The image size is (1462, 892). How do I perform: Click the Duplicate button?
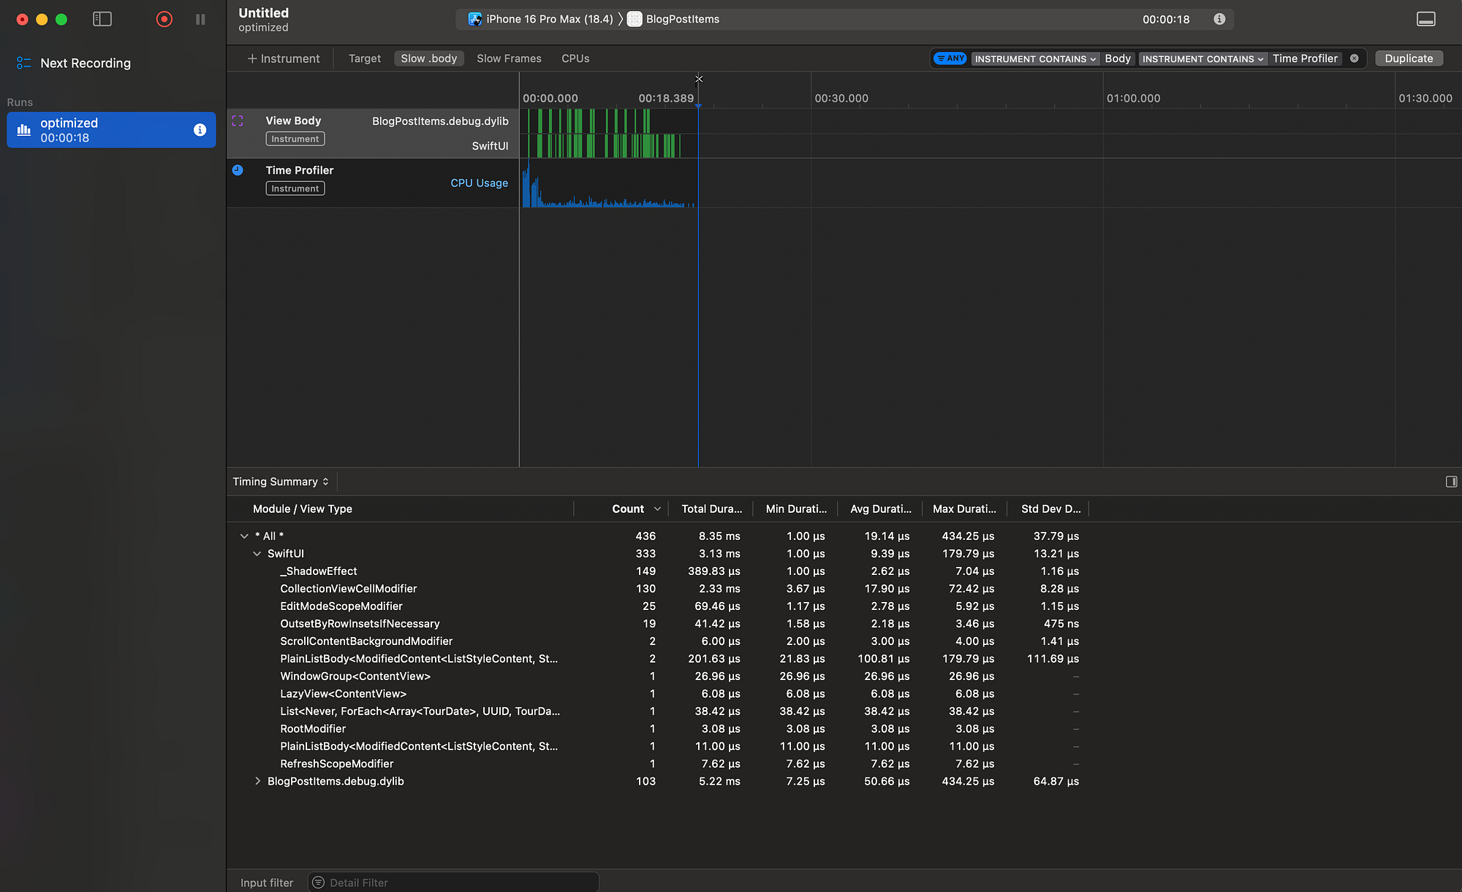(1408, 58)
